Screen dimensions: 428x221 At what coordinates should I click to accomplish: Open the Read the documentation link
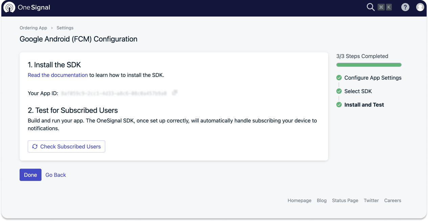(58, 75)
